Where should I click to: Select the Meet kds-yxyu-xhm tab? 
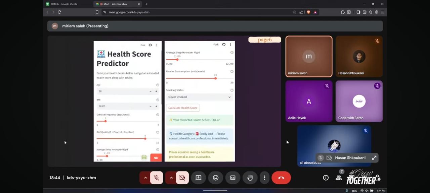114,4
